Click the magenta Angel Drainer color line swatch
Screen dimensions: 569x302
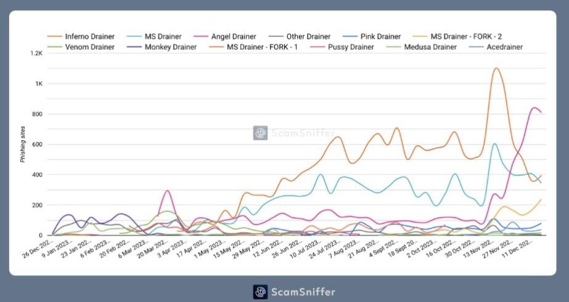pos(201,36)
